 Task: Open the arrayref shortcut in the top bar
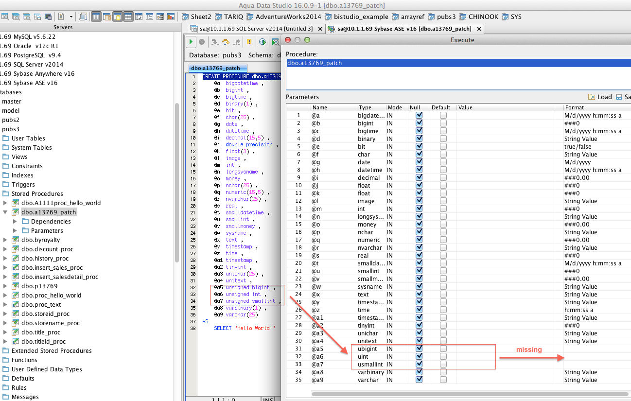pos(408,17)
